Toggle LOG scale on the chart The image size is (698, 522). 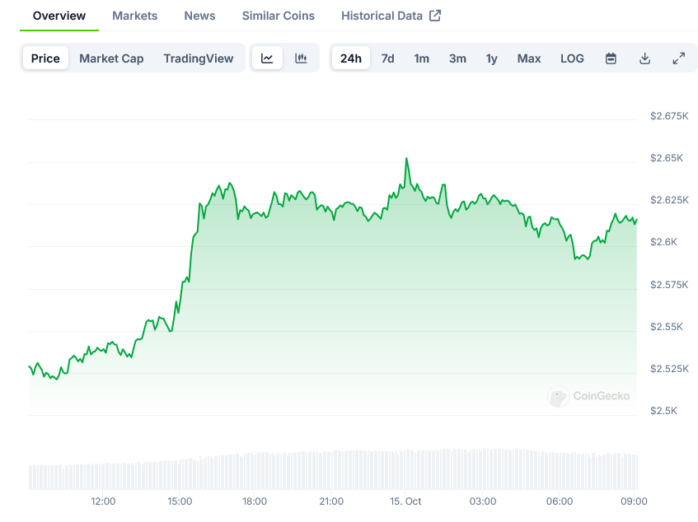coord(572,58)
